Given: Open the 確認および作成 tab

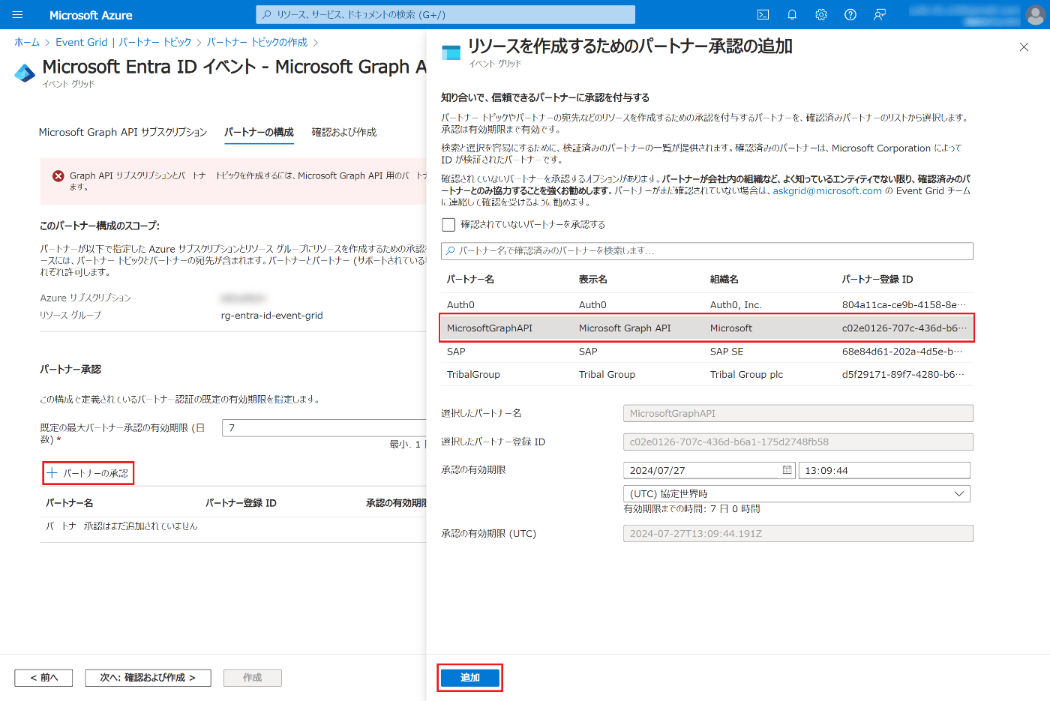Looking at the screenshot, I should [x=344, y=132].
